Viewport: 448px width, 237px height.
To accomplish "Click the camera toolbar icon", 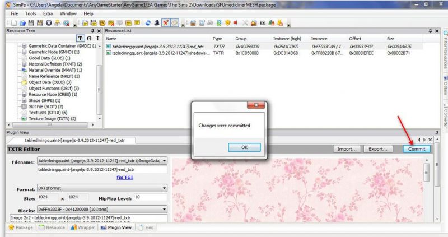I will [262, 23].
